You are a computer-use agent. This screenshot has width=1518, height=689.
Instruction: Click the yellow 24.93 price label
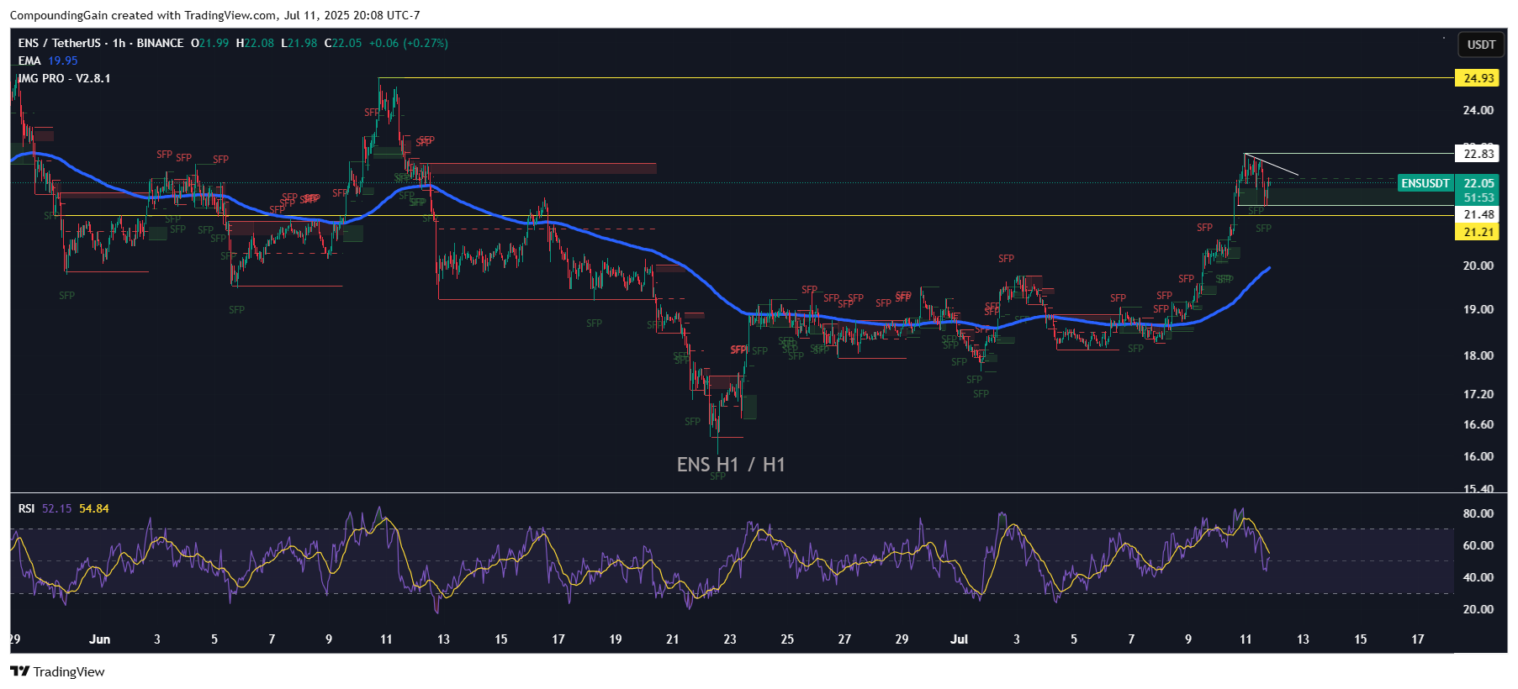1478,78
